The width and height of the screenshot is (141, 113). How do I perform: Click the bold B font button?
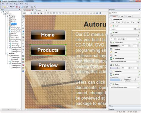point(118,39)
